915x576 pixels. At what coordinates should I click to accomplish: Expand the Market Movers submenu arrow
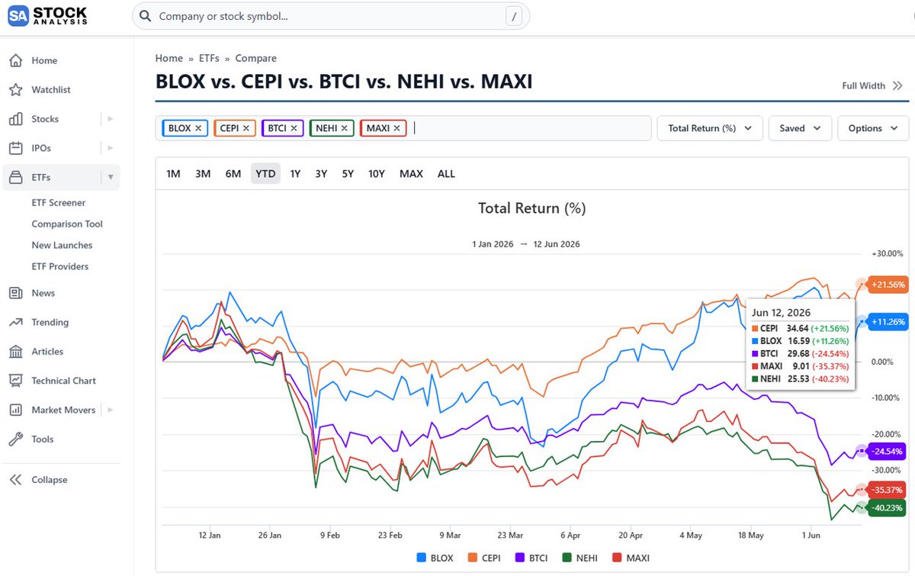[x=111, y=410]
